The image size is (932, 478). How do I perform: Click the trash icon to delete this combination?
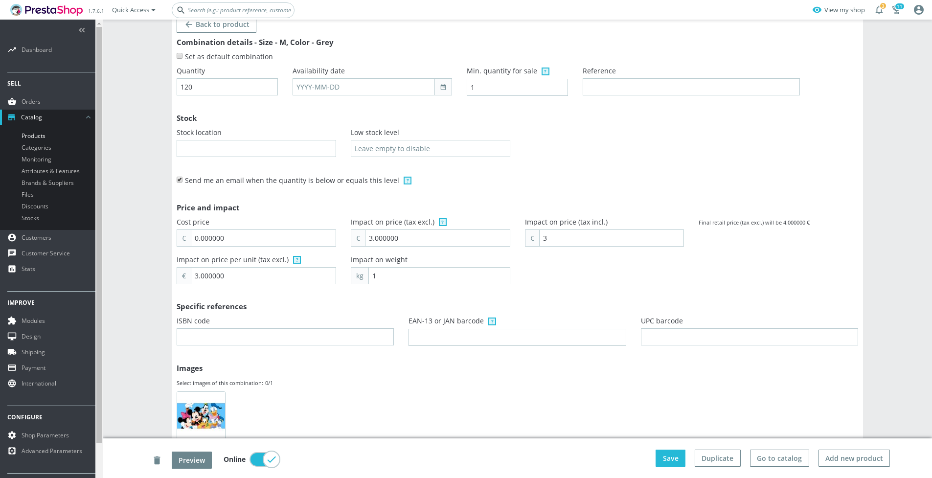pyautogui.click(x=157, y=460)
